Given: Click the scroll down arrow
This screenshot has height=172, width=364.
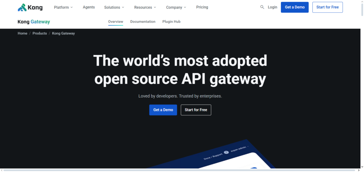Looking at the screenshot, I should tap(362, 167).
